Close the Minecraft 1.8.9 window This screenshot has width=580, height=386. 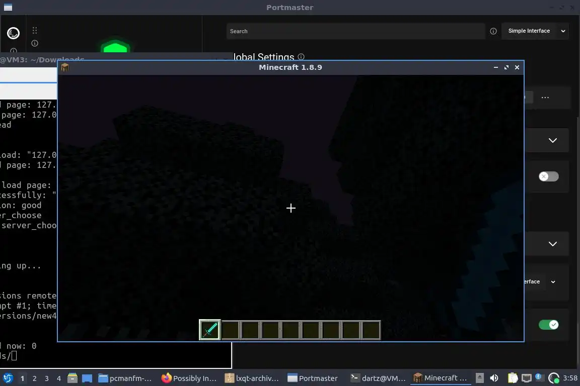point(517,67)
